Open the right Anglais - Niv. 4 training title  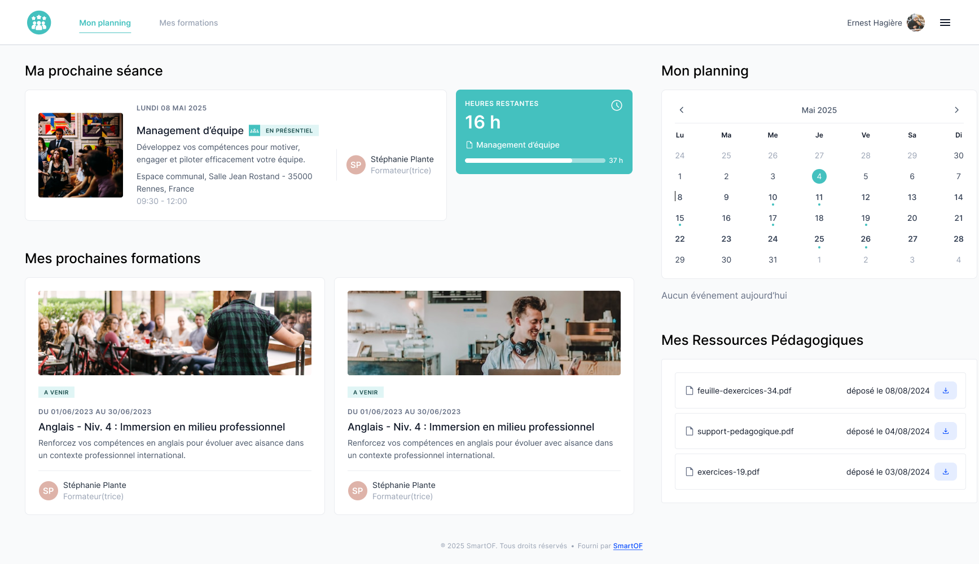471,427
